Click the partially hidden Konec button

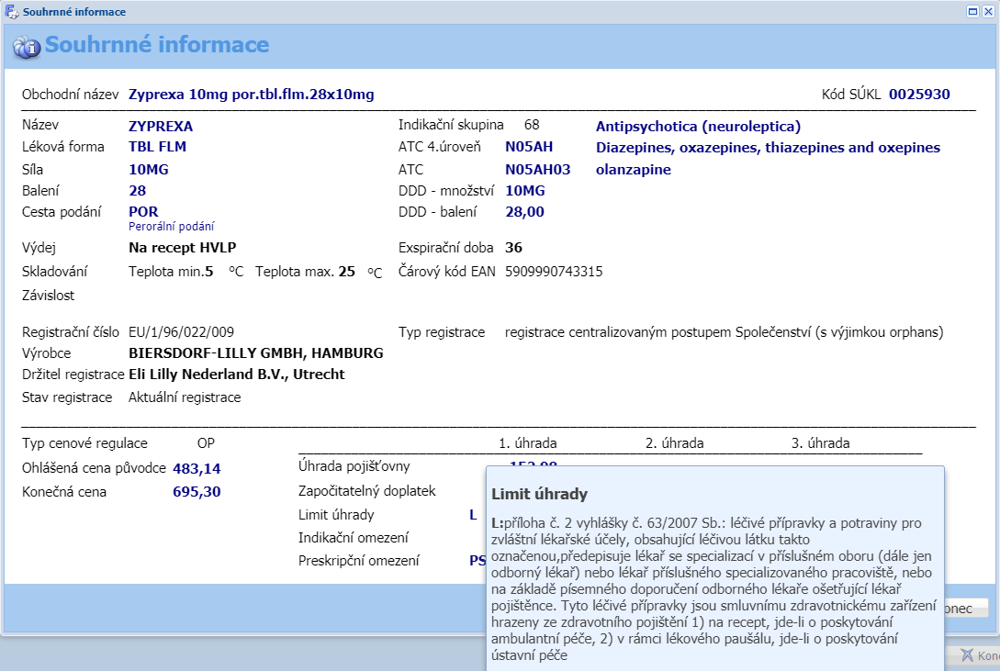(x=966, y=608)
